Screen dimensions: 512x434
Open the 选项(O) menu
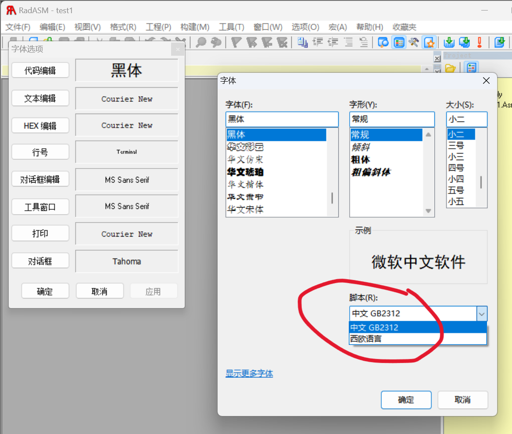[x=305, y=27]
